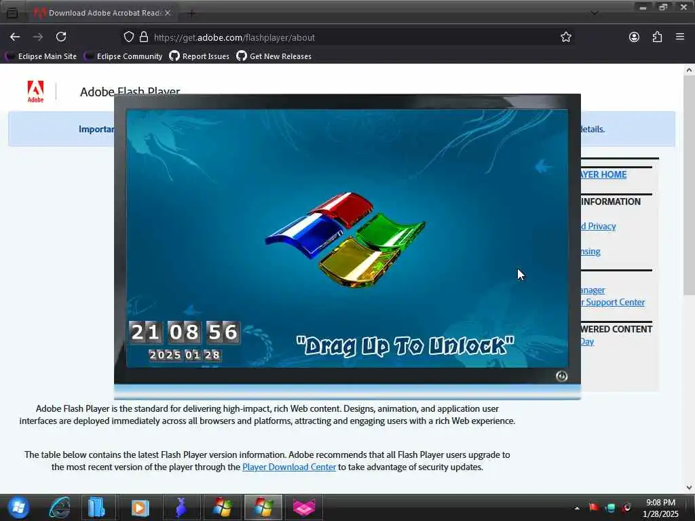The width and height of the screenshot is (695, 521).
Task: Open the Extensions puzzle icon
Action: coord(657,37)
